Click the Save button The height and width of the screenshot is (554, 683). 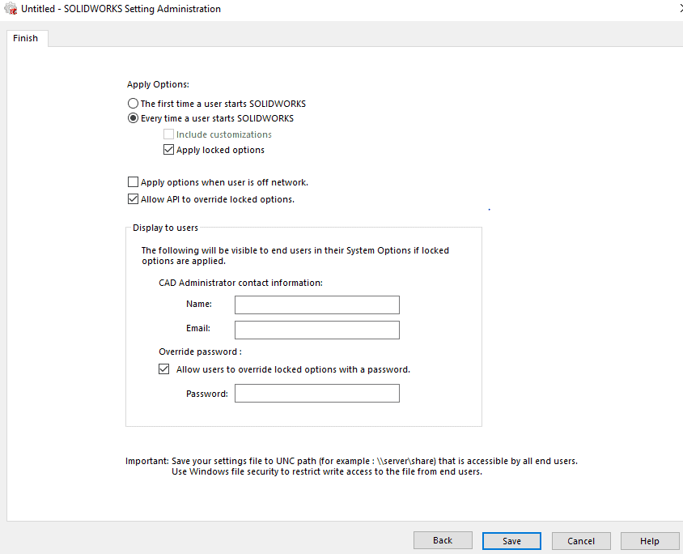pos(511,541)
